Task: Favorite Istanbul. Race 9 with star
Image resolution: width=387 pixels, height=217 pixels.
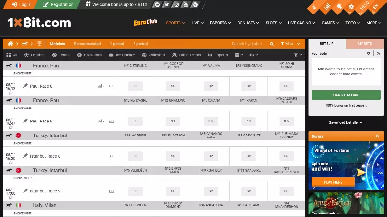Action: coord(10,198)
